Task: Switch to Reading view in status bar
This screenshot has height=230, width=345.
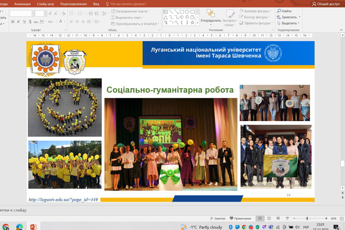Action: pos(278,219)
